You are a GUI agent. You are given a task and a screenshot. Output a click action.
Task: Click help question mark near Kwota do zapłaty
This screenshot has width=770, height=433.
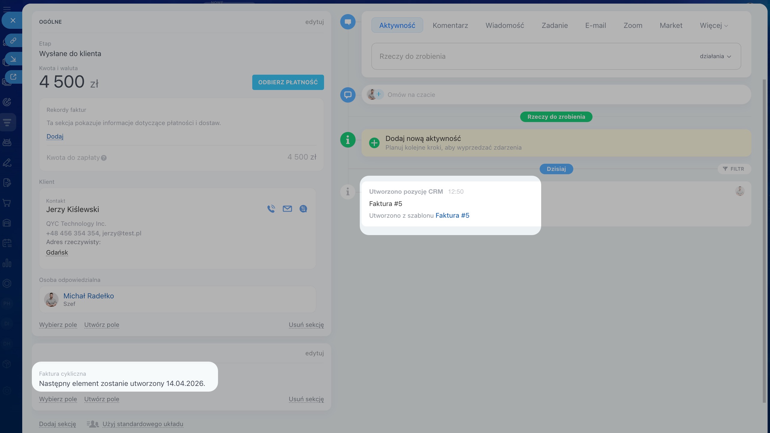104,158
